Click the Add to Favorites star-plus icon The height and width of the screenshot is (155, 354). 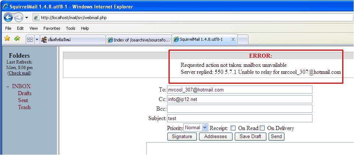17,39
